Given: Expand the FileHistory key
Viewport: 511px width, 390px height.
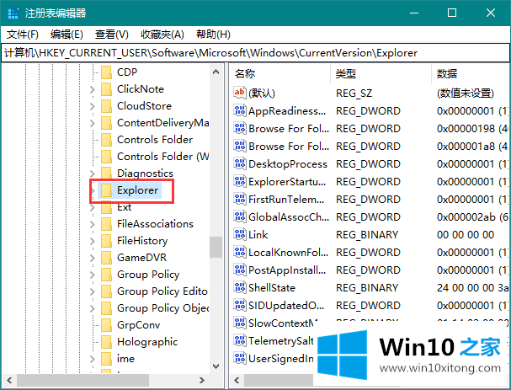Looking at the screenshot, I should pyautogui.click(x=93, y=241).
